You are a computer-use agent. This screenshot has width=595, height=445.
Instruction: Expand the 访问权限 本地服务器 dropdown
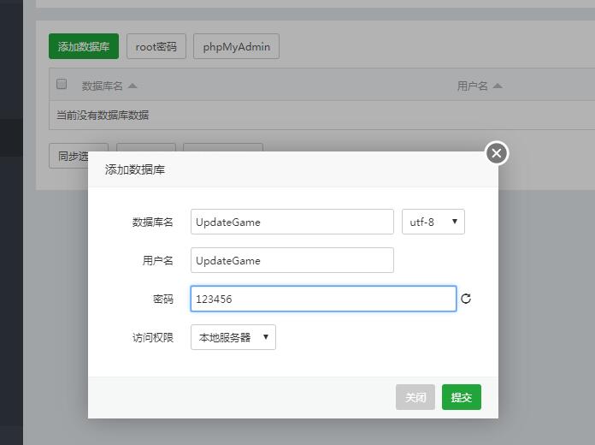point(233,337)
